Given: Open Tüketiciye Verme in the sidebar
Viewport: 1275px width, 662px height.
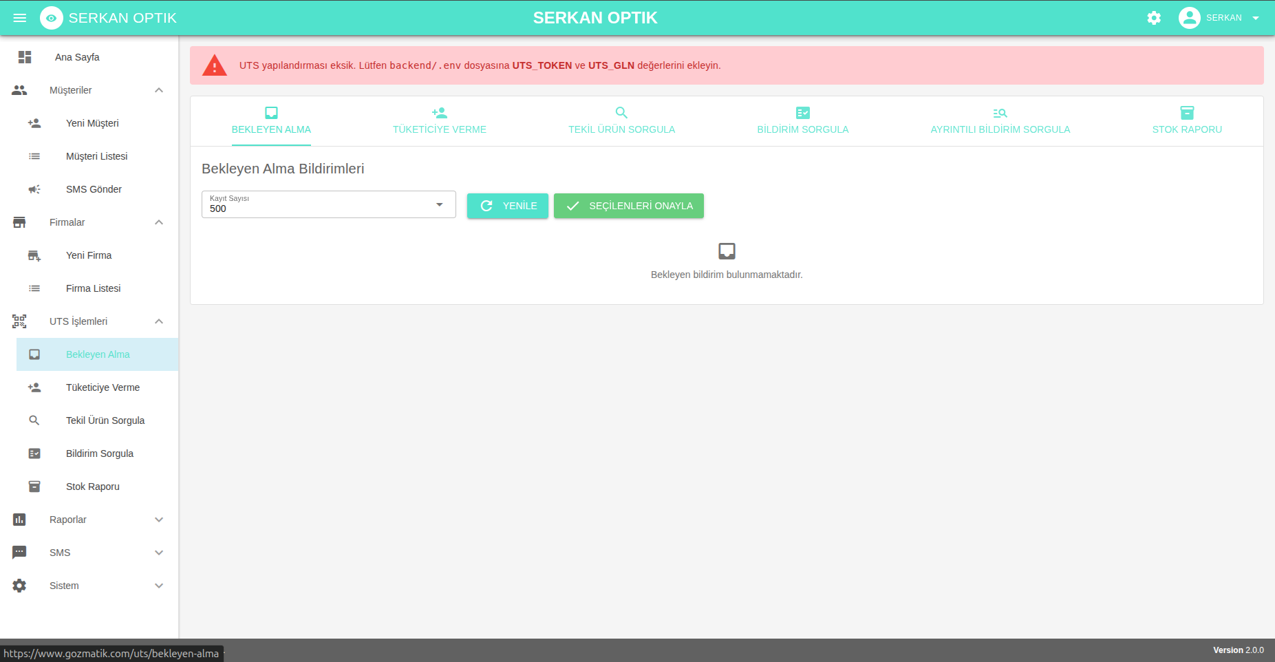Looking at the screenshot, I should click(x=98, y=387).
